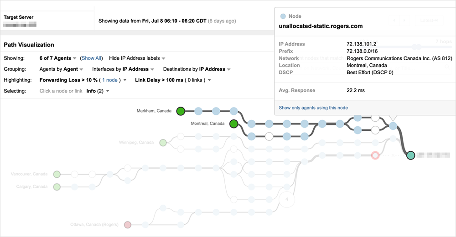This screenshot has height=237, width=456.
Task: Click the Show All agents link
Action: [x=91, y=58]
